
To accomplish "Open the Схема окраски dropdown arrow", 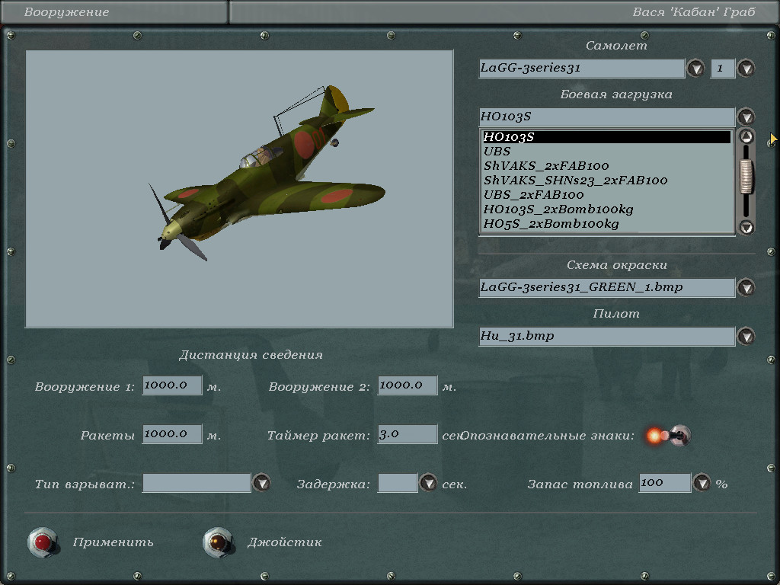I will (746, 287).
